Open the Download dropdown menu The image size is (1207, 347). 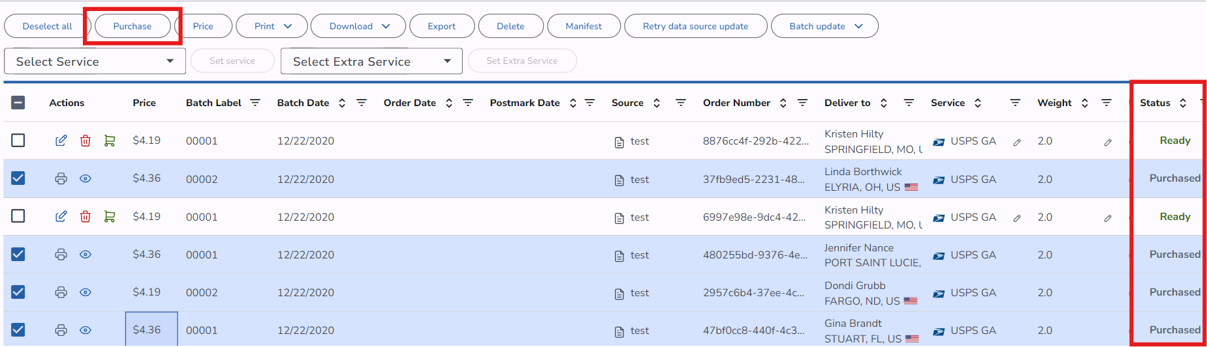pyautogui.click(x=358, y=26)
